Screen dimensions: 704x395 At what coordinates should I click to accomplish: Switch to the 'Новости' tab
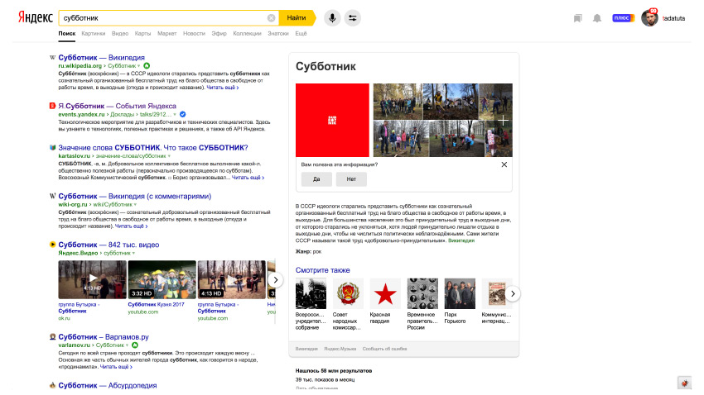pos(194,34)
